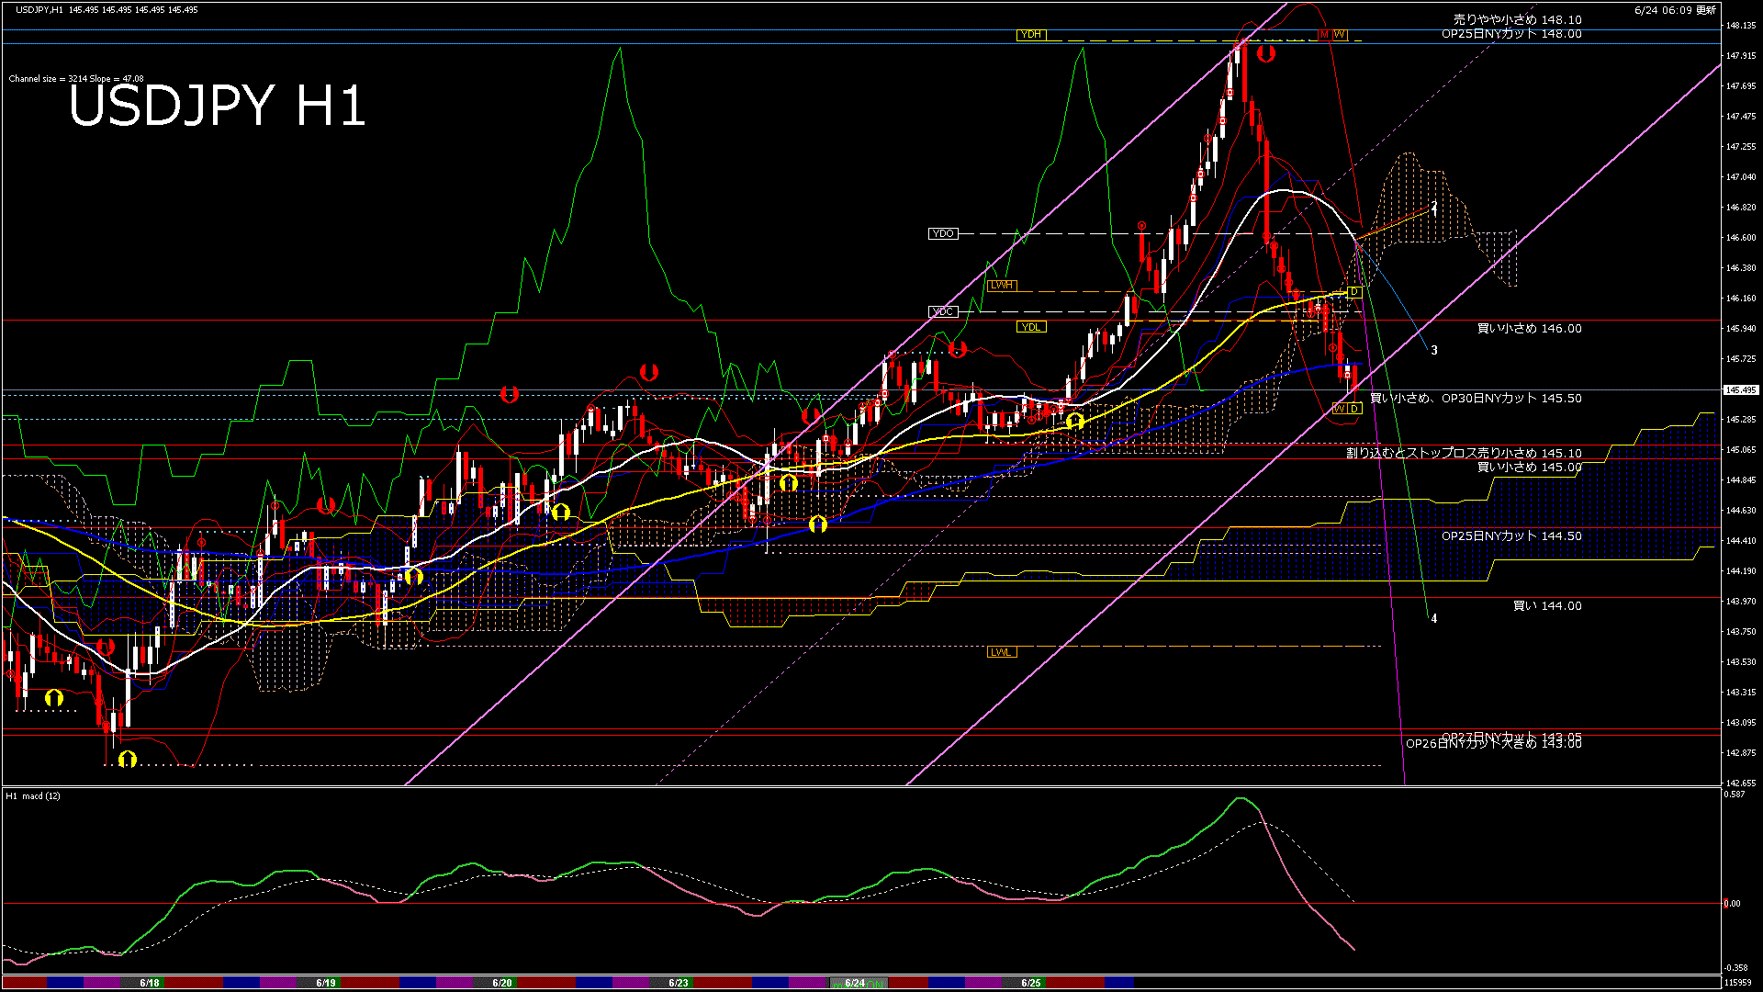1763x992 pixels.
Task: Select the YDO level tag
Action: pyautogui.click(x=943, y=233)
